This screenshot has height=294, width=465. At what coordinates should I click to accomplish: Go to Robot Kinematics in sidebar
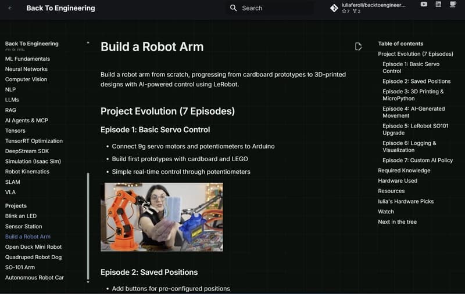point(27,172)
